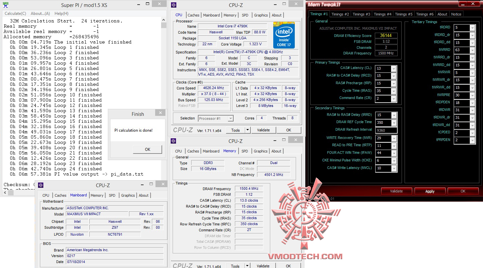Open the tPRPDEN dropdown

point(472,140)
